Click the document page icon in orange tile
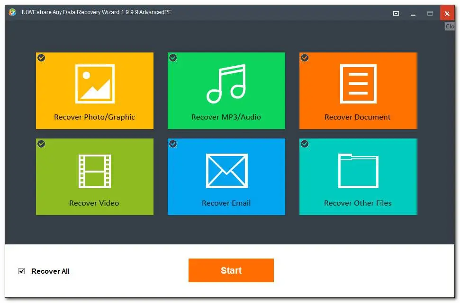 click(358, 84)
